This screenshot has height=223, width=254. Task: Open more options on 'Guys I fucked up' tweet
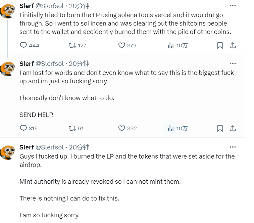tap(233, 147)
